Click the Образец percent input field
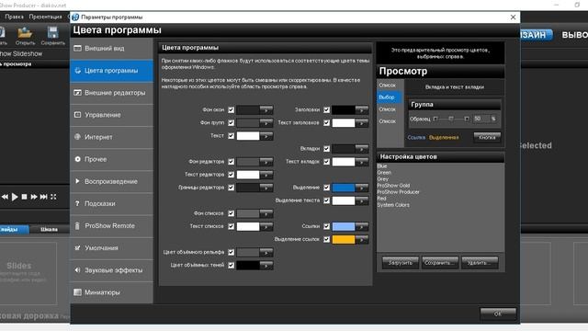This screenshot has height=331, width=588. click(481, 119)
